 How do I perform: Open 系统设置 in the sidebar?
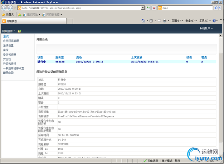point(8,46)
